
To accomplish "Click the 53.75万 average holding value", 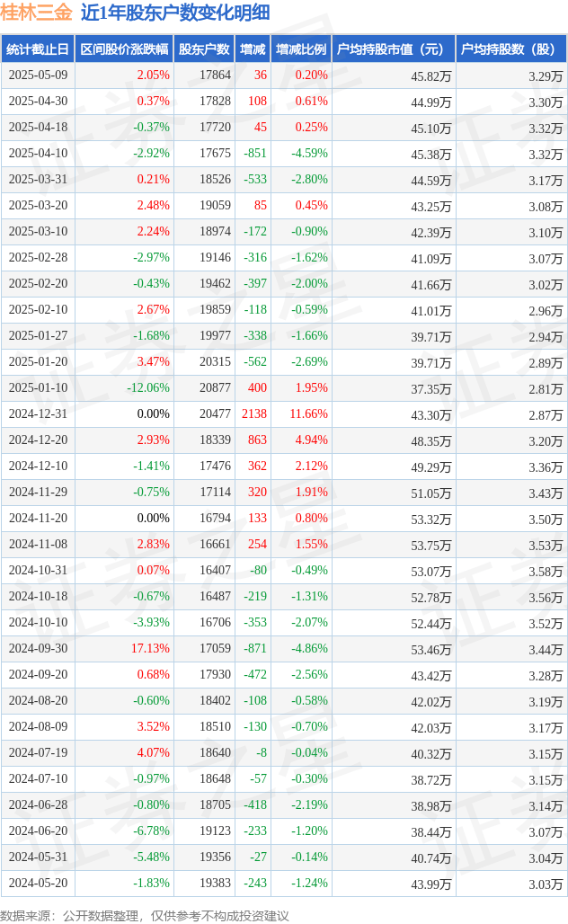I will [x=430, y=545].
